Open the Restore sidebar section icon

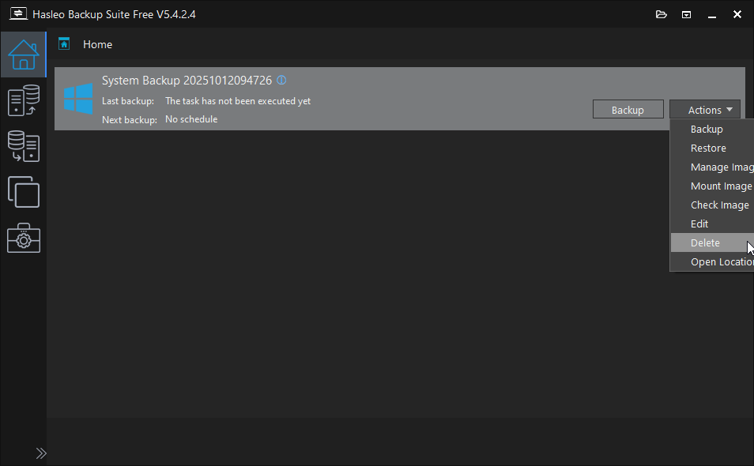(23, 146)
